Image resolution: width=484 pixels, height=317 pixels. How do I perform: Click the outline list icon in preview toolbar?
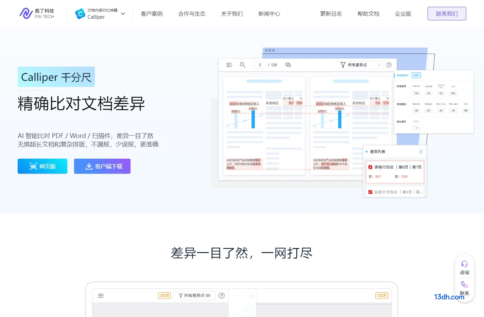coord(229,65)
